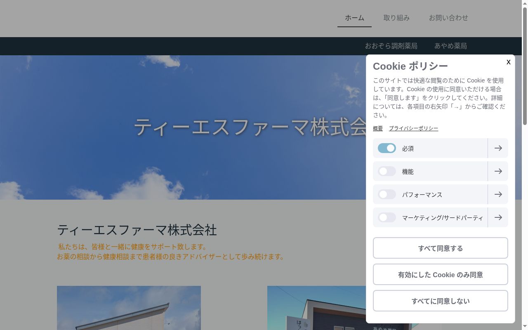Screen dimensions: 528x330
Task: Click the すべて同意する button
Action: [441, 248]
